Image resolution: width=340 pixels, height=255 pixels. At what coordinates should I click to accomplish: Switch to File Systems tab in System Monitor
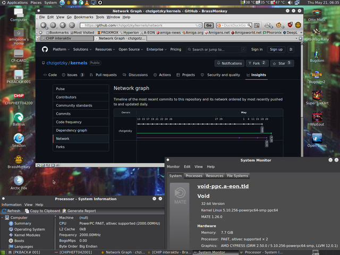pyautogui.click(x=237, y=176)
